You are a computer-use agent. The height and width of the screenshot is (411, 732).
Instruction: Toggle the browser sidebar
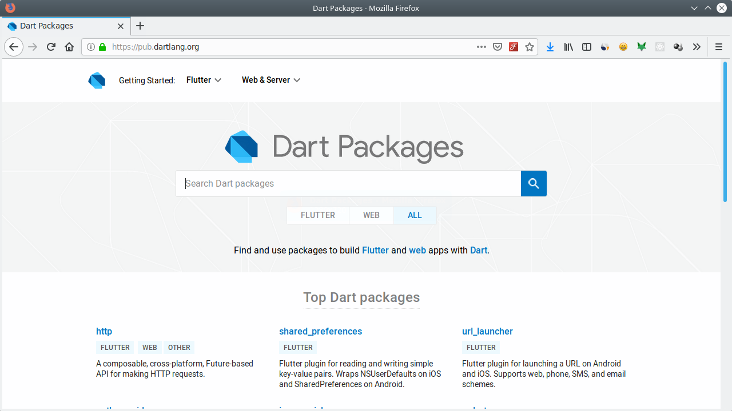pyautogui.click(x=587, y=47)
